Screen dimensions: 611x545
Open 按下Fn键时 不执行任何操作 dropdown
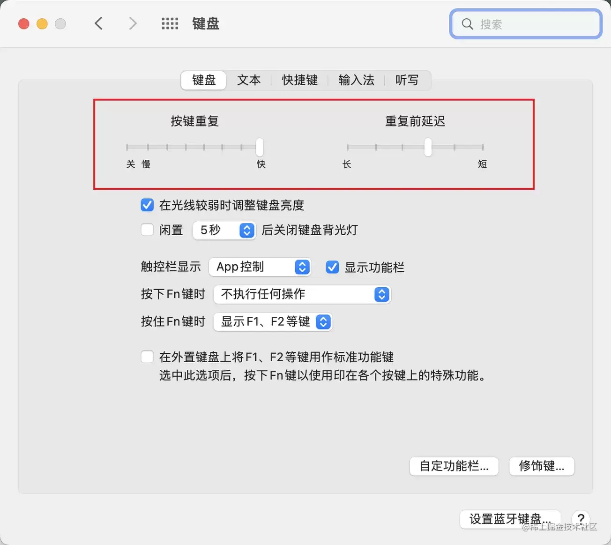tap(302, 294)
